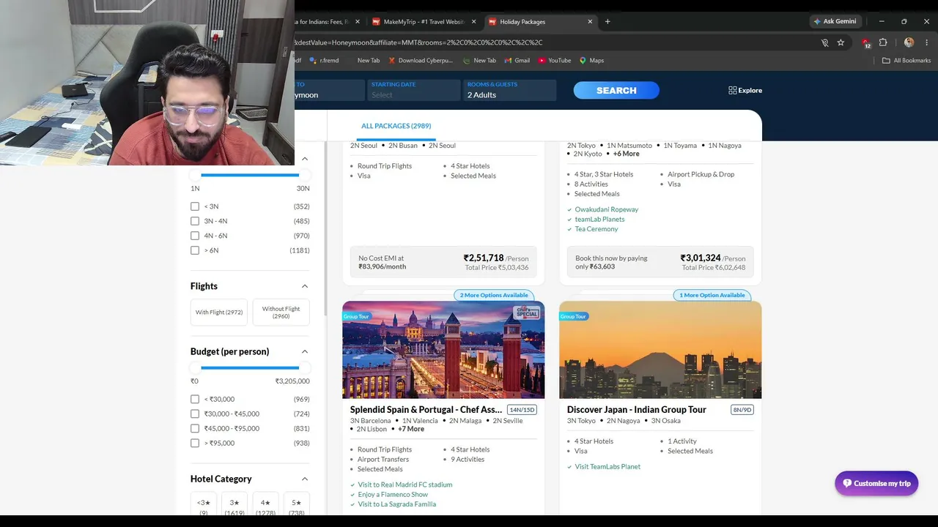938x527 pixels.
Task: Collapse the duration filter section chevron
Action: click(305, 159)
